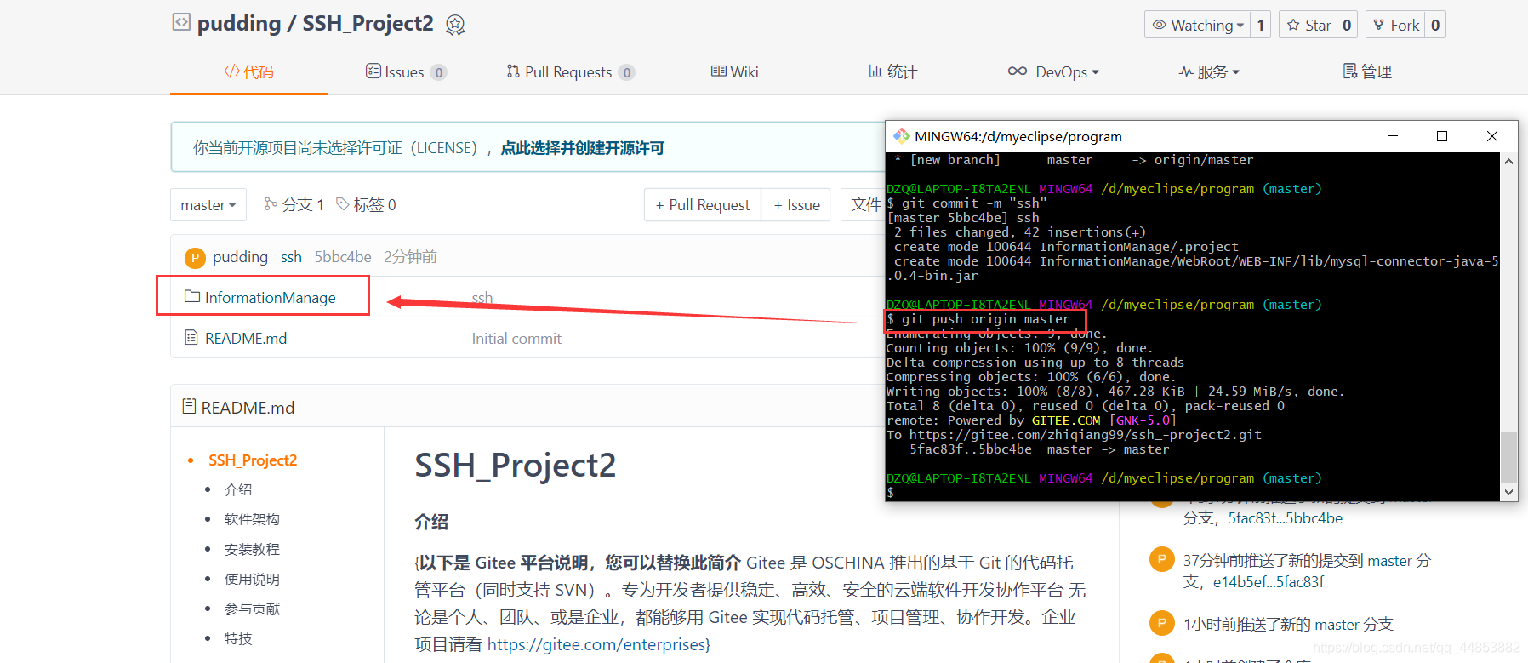Click the 2分钟前 commit timestamp
The image size is (1528, 663).
point(410,257)
